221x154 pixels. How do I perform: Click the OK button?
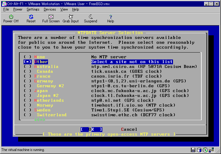(x=91, y=129)
